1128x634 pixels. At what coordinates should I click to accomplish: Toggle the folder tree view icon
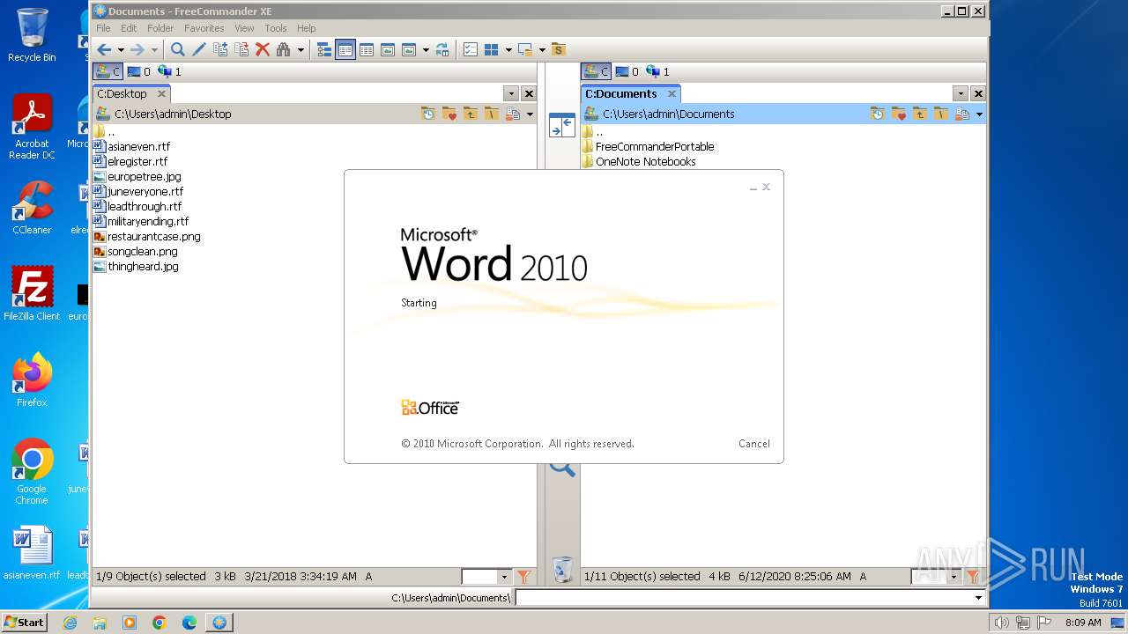[324, 50]
